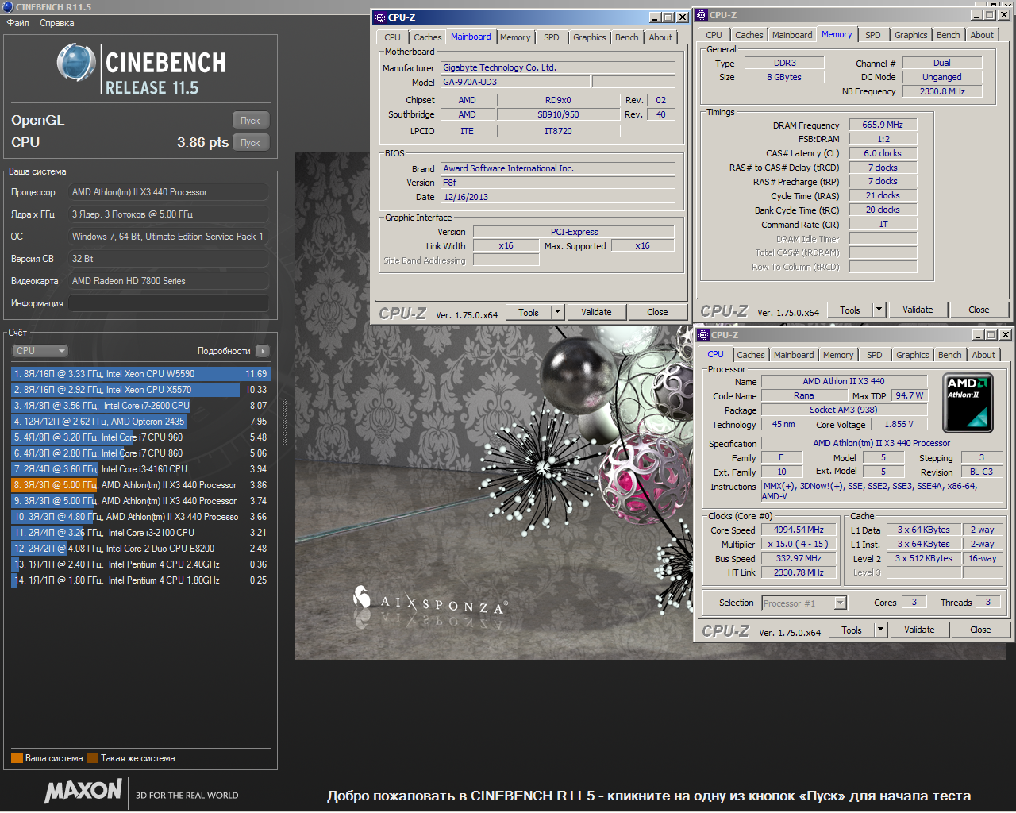Click the Multiplier x 15.0 value
This screenshot has width=1016, height=813.
799,544
